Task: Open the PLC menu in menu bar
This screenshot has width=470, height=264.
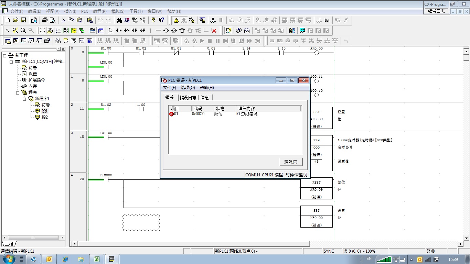Action: [x=85, y=11]
